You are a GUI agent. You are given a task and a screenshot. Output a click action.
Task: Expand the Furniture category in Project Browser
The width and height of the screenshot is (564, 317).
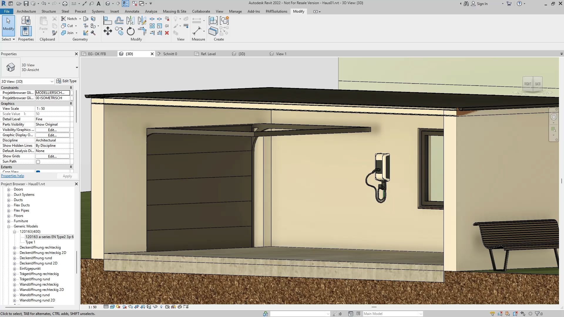9,221
